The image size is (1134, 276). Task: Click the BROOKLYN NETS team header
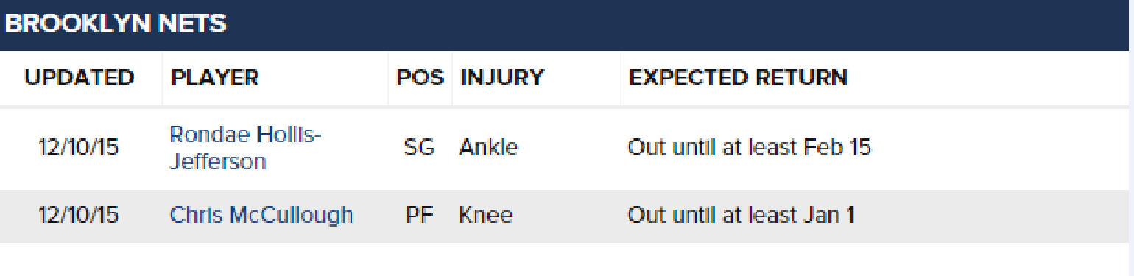coord(116,24)
